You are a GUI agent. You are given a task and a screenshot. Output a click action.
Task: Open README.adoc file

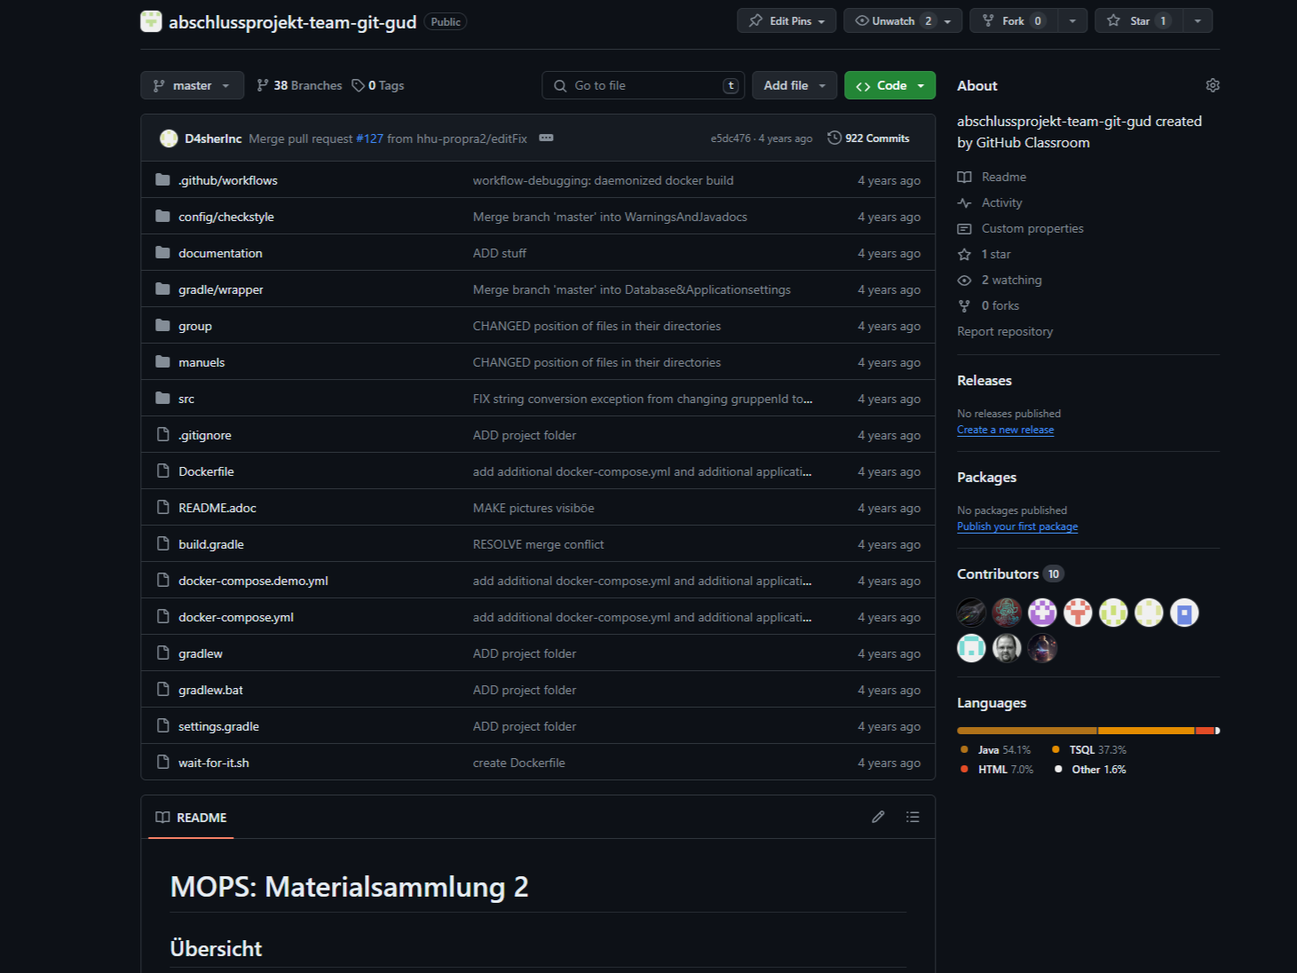click(x=217, y=508)
